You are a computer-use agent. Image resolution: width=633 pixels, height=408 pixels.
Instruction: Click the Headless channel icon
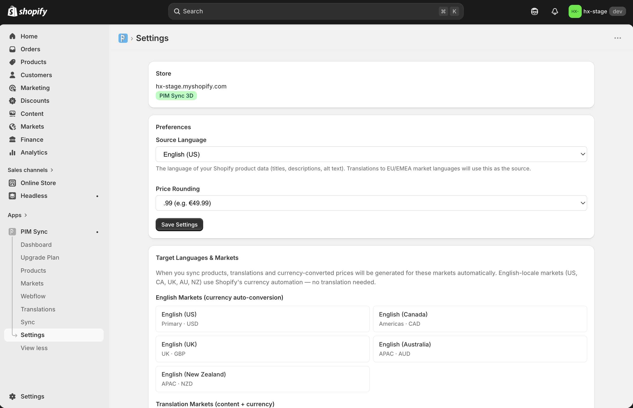point(13,196)
